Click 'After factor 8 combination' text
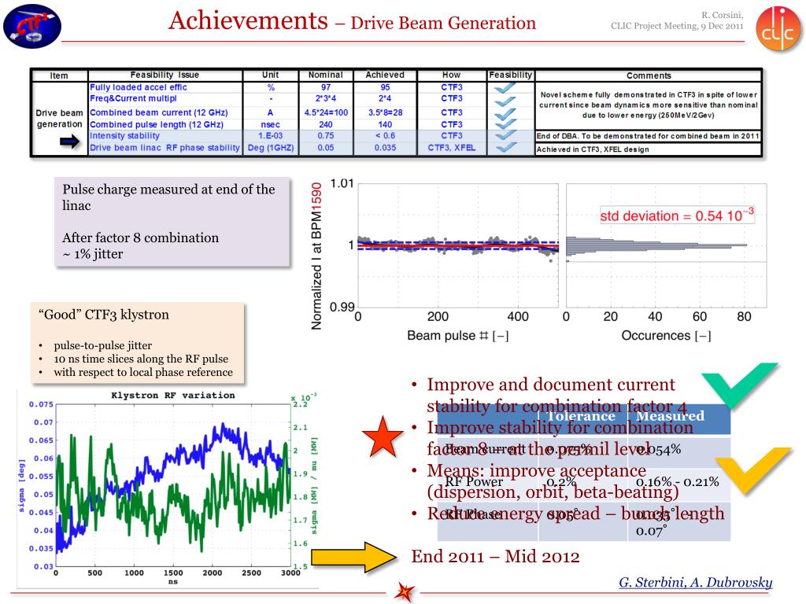 (x=140, y=238)
